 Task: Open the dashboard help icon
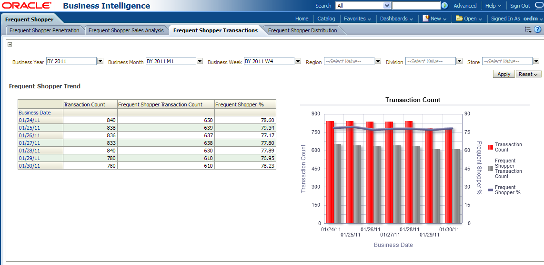538,29
